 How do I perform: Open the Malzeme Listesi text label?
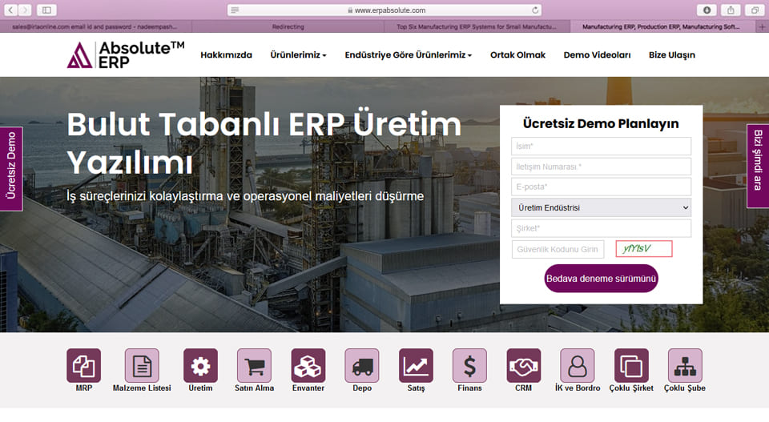(142, 388)
